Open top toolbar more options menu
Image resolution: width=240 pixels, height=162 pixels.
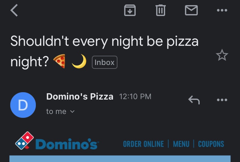[222, 10]
